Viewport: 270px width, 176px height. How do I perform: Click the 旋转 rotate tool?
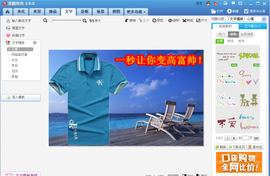tap(174, 21)
